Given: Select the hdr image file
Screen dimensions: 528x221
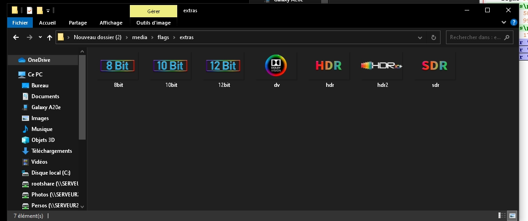Looking at the screenshot, I should point(329,65).
